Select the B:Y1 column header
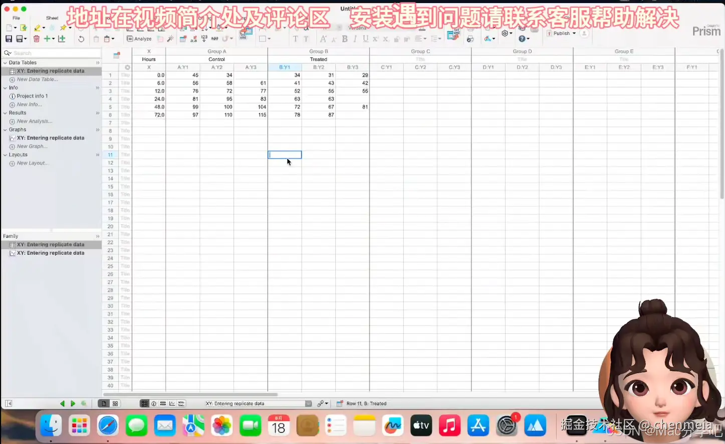 coord(285,67)
